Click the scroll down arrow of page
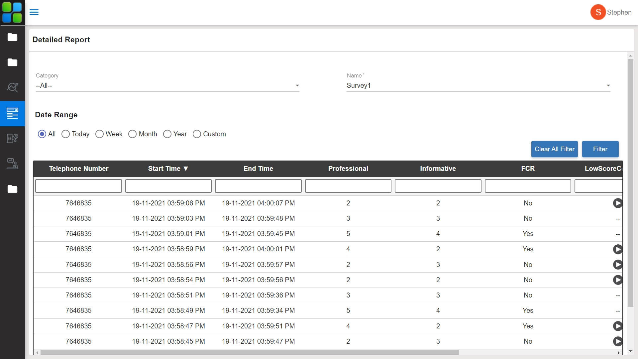 [630, 351]
